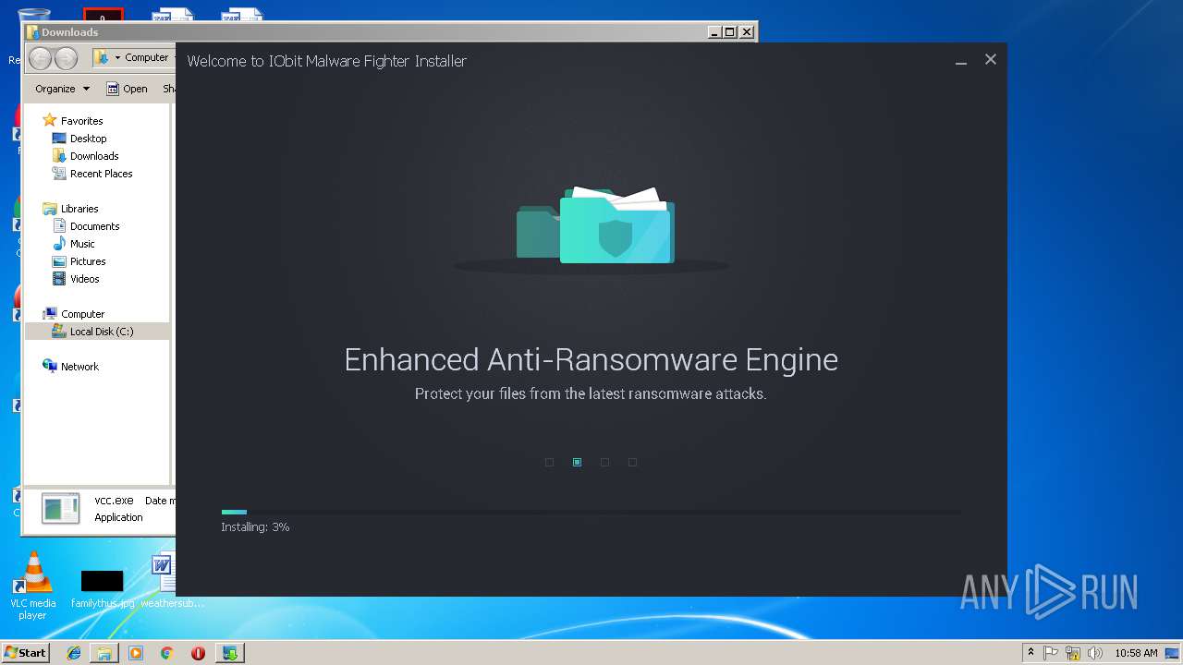Open Desktop under Favorites

tap(88, 139)
